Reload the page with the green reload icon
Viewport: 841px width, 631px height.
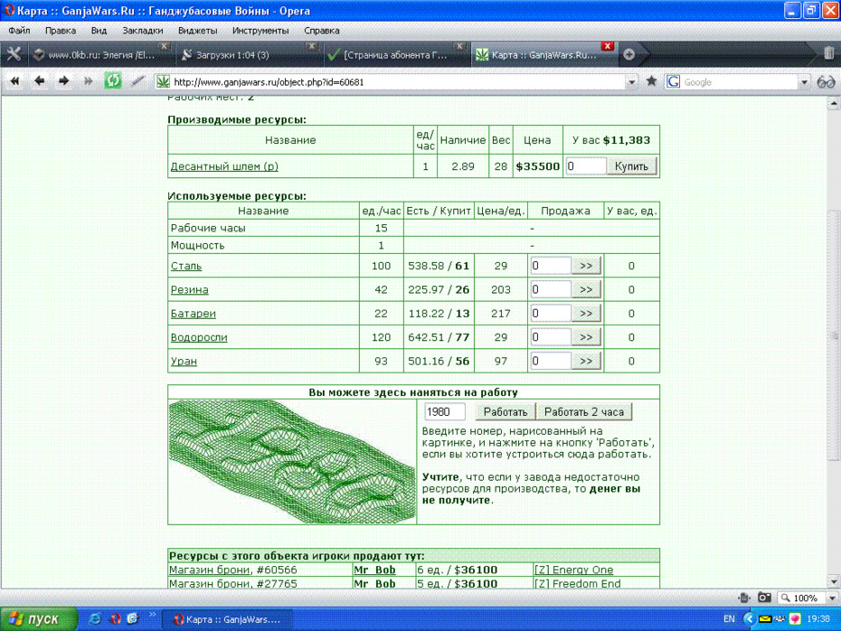113,81
